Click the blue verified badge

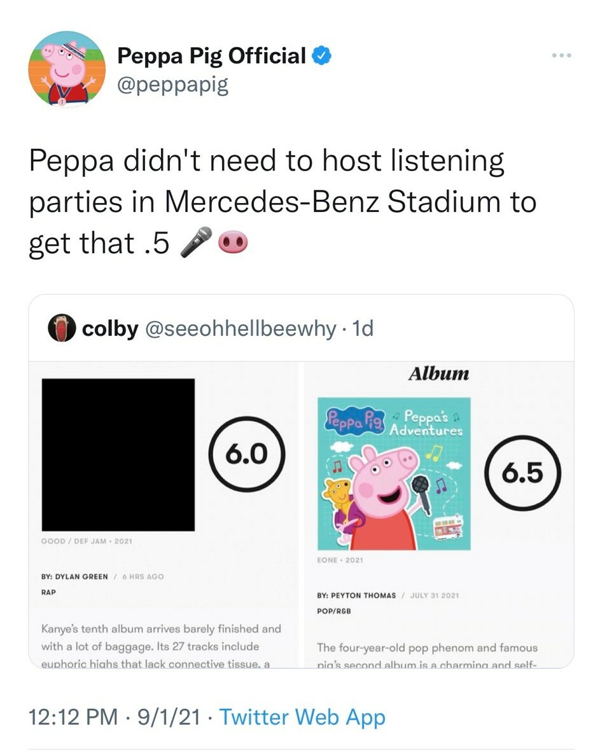coord(321,56)
